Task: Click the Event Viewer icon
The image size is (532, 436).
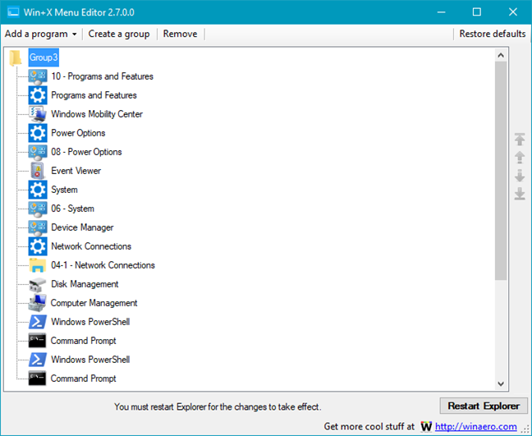Action: [x=38, y=171]
